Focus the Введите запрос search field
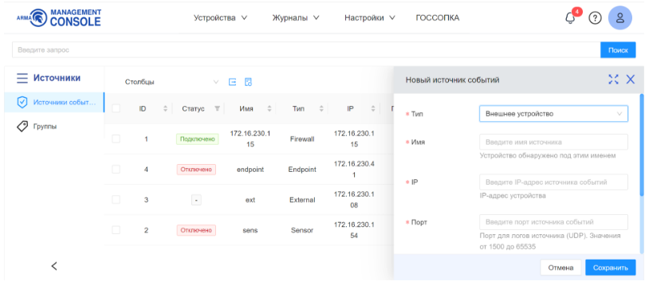Image resolution: width=645 pixels, height=293 pixels. coord(306,50)
